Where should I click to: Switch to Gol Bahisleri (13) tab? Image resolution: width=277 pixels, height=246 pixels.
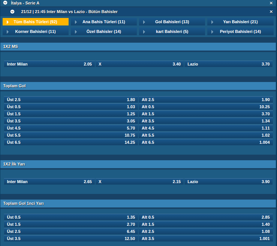(172, 22)
